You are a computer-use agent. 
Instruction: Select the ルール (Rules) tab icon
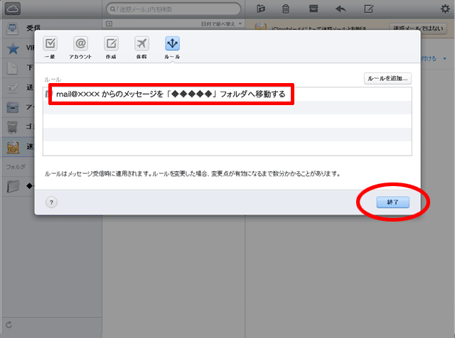point(172,47)
